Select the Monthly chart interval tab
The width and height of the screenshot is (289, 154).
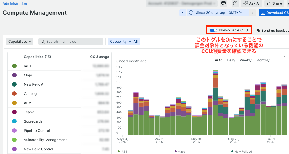(263, 60)
